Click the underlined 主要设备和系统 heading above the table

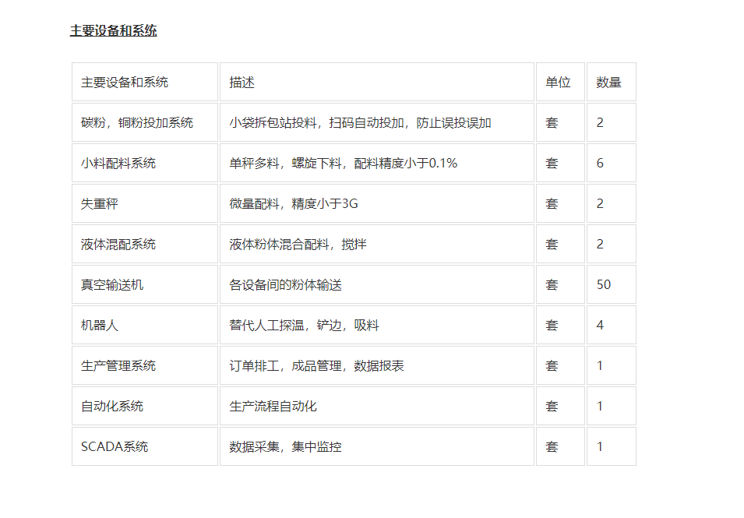114,31
